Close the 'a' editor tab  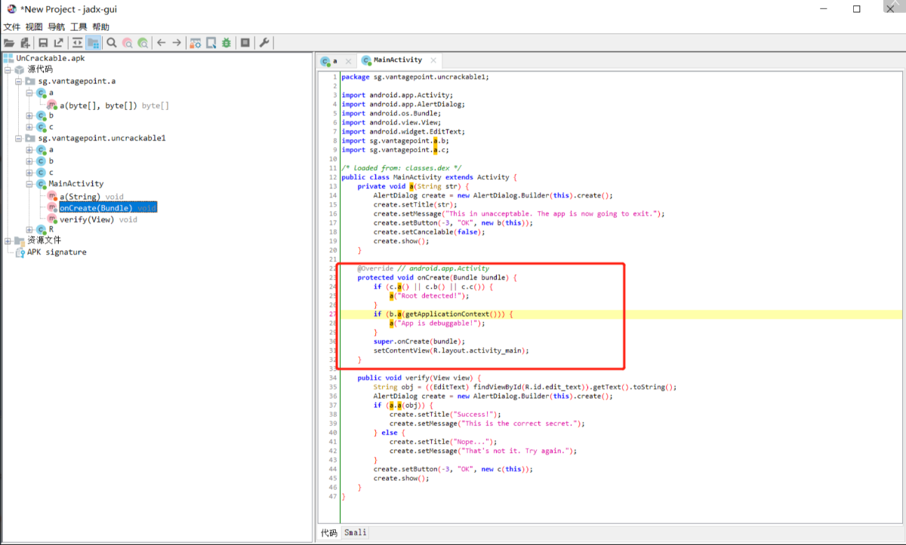(348, 60)
